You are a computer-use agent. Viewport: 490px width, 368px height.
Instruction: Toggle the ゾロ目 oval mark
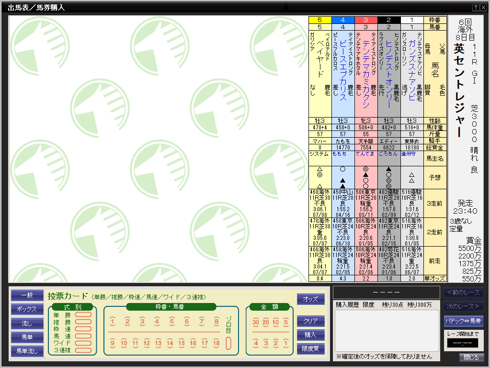pos(228,343)
